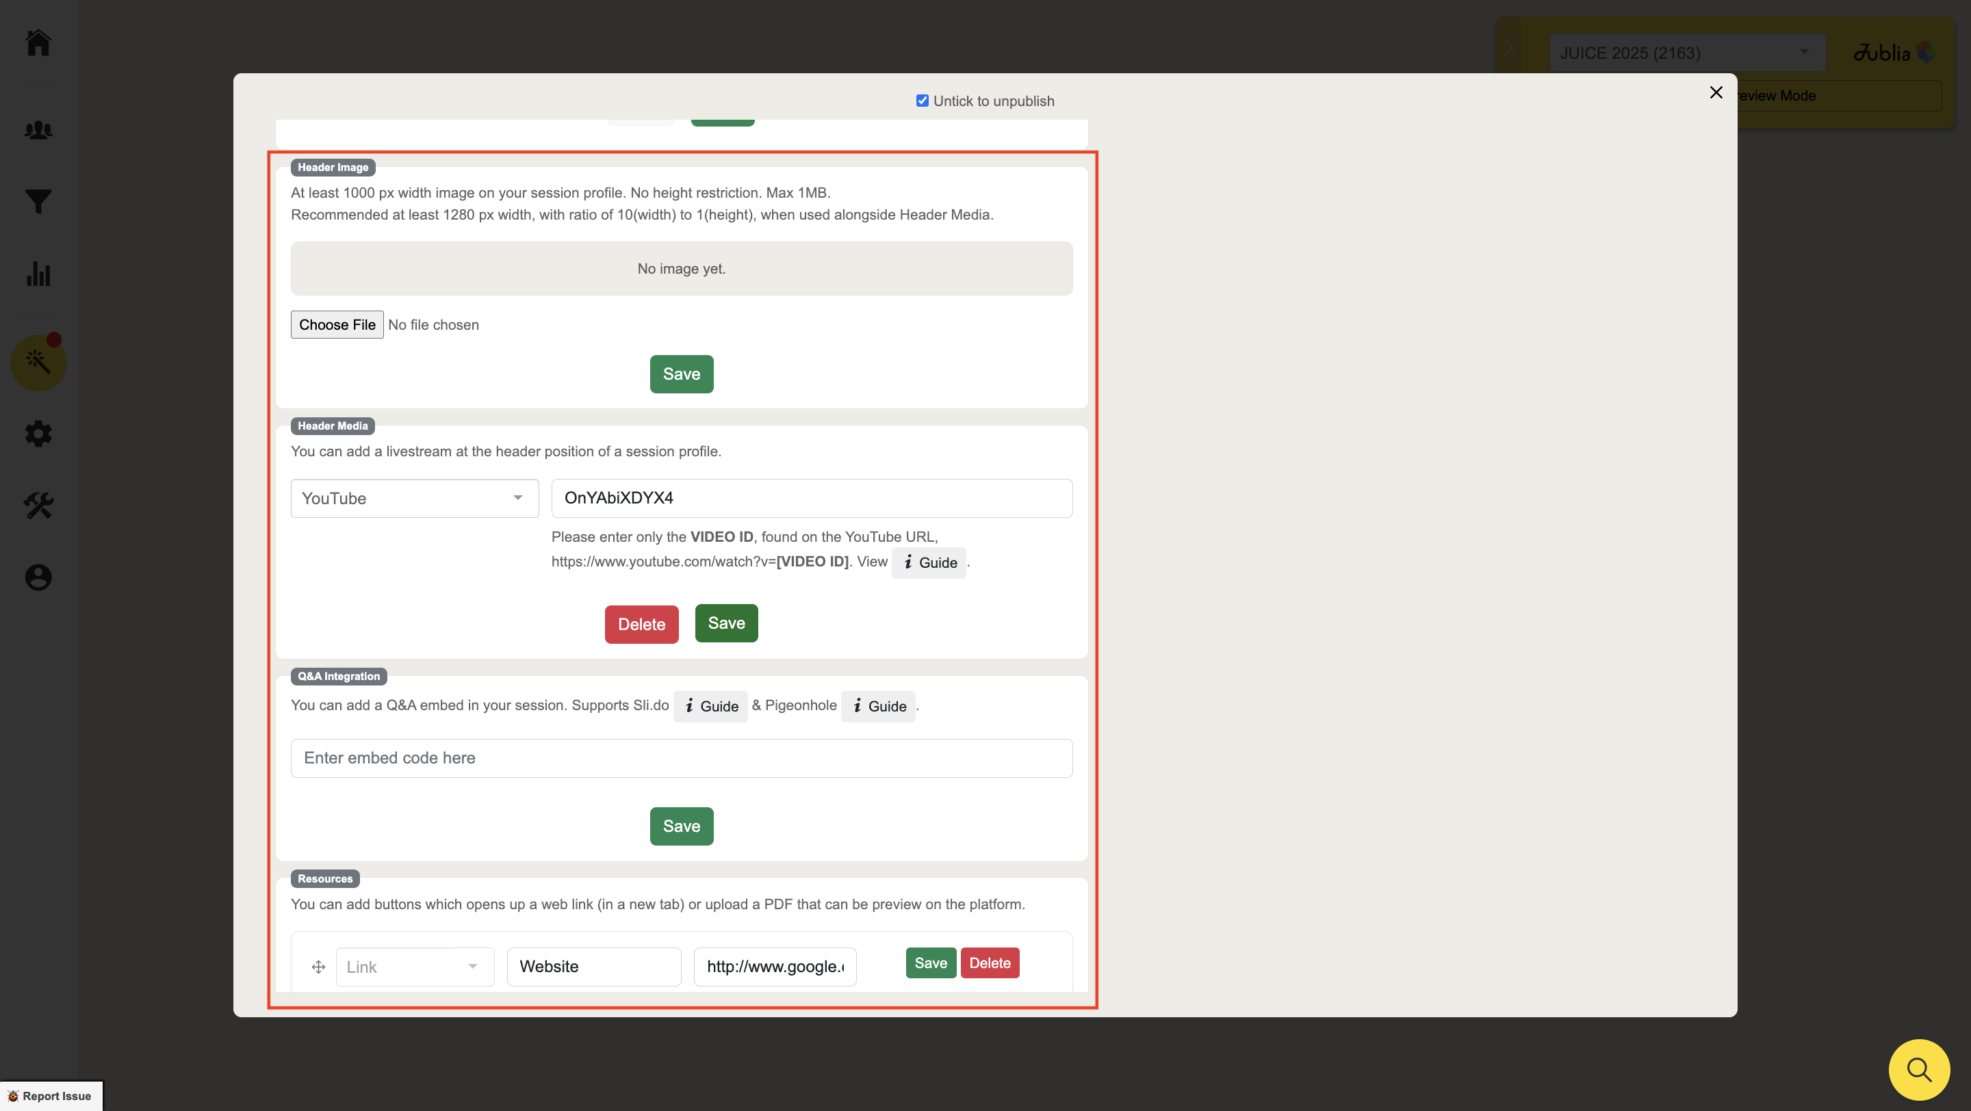Open the attendees group icon

38,130
